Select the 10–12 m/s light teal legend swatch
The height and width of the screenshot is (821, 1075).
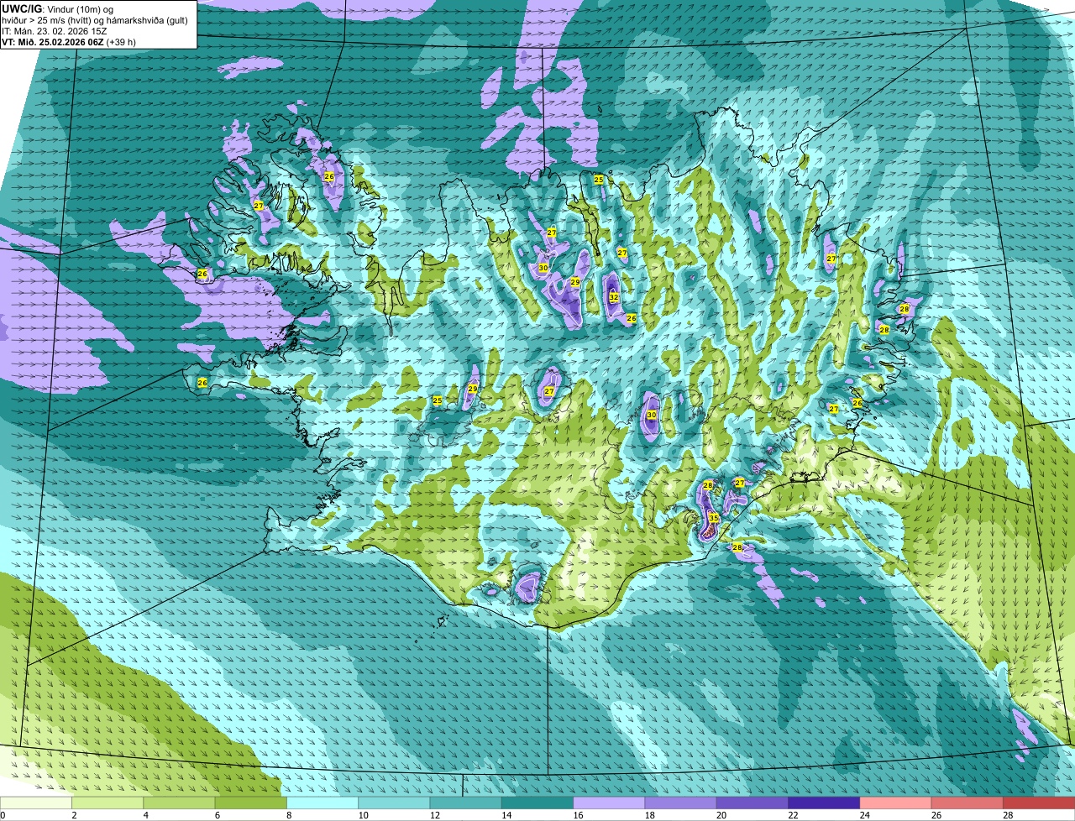(x=395, y=803)
